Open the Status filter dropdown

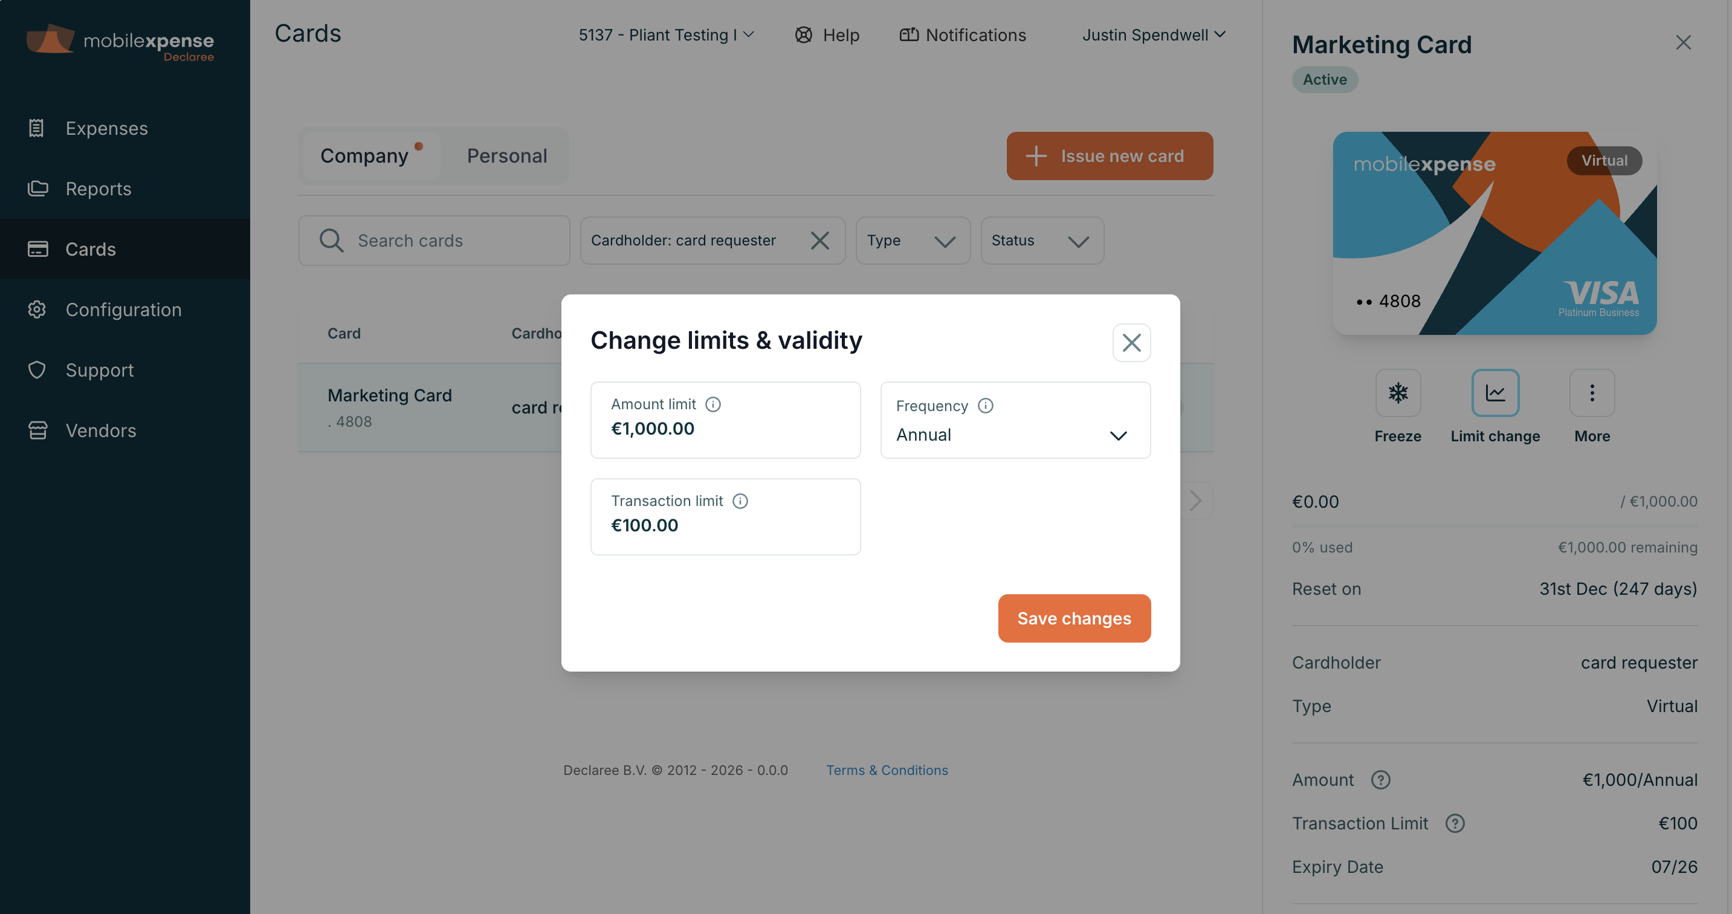point(1041,241)
